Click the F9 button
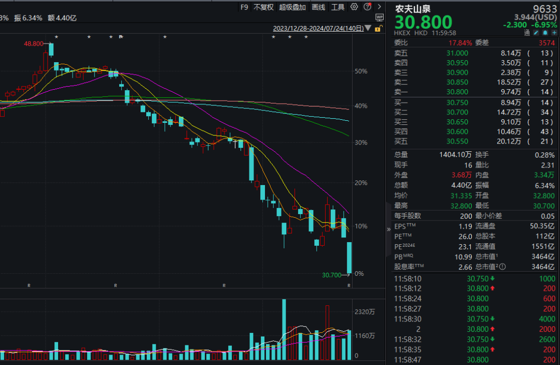This screenshot has width=560, height=365. pos(244,7)
